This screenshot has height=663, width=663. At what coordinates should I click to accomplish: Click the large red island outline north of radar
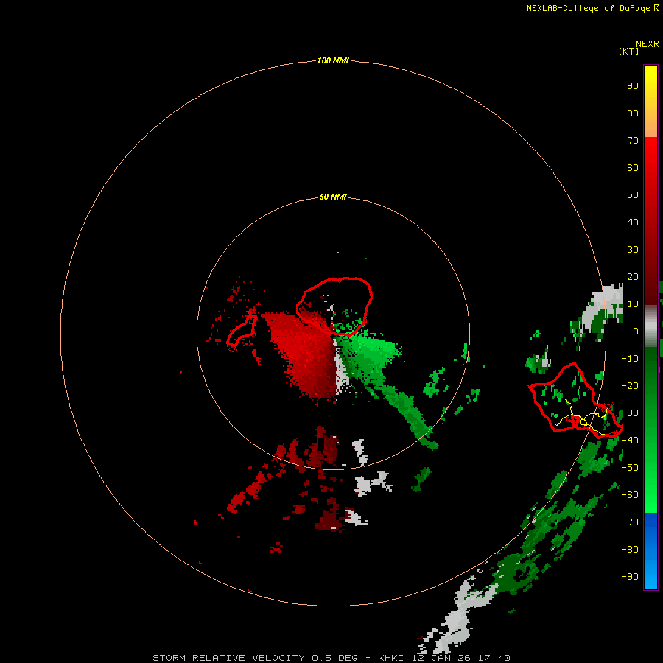click(x=334, y=306)
